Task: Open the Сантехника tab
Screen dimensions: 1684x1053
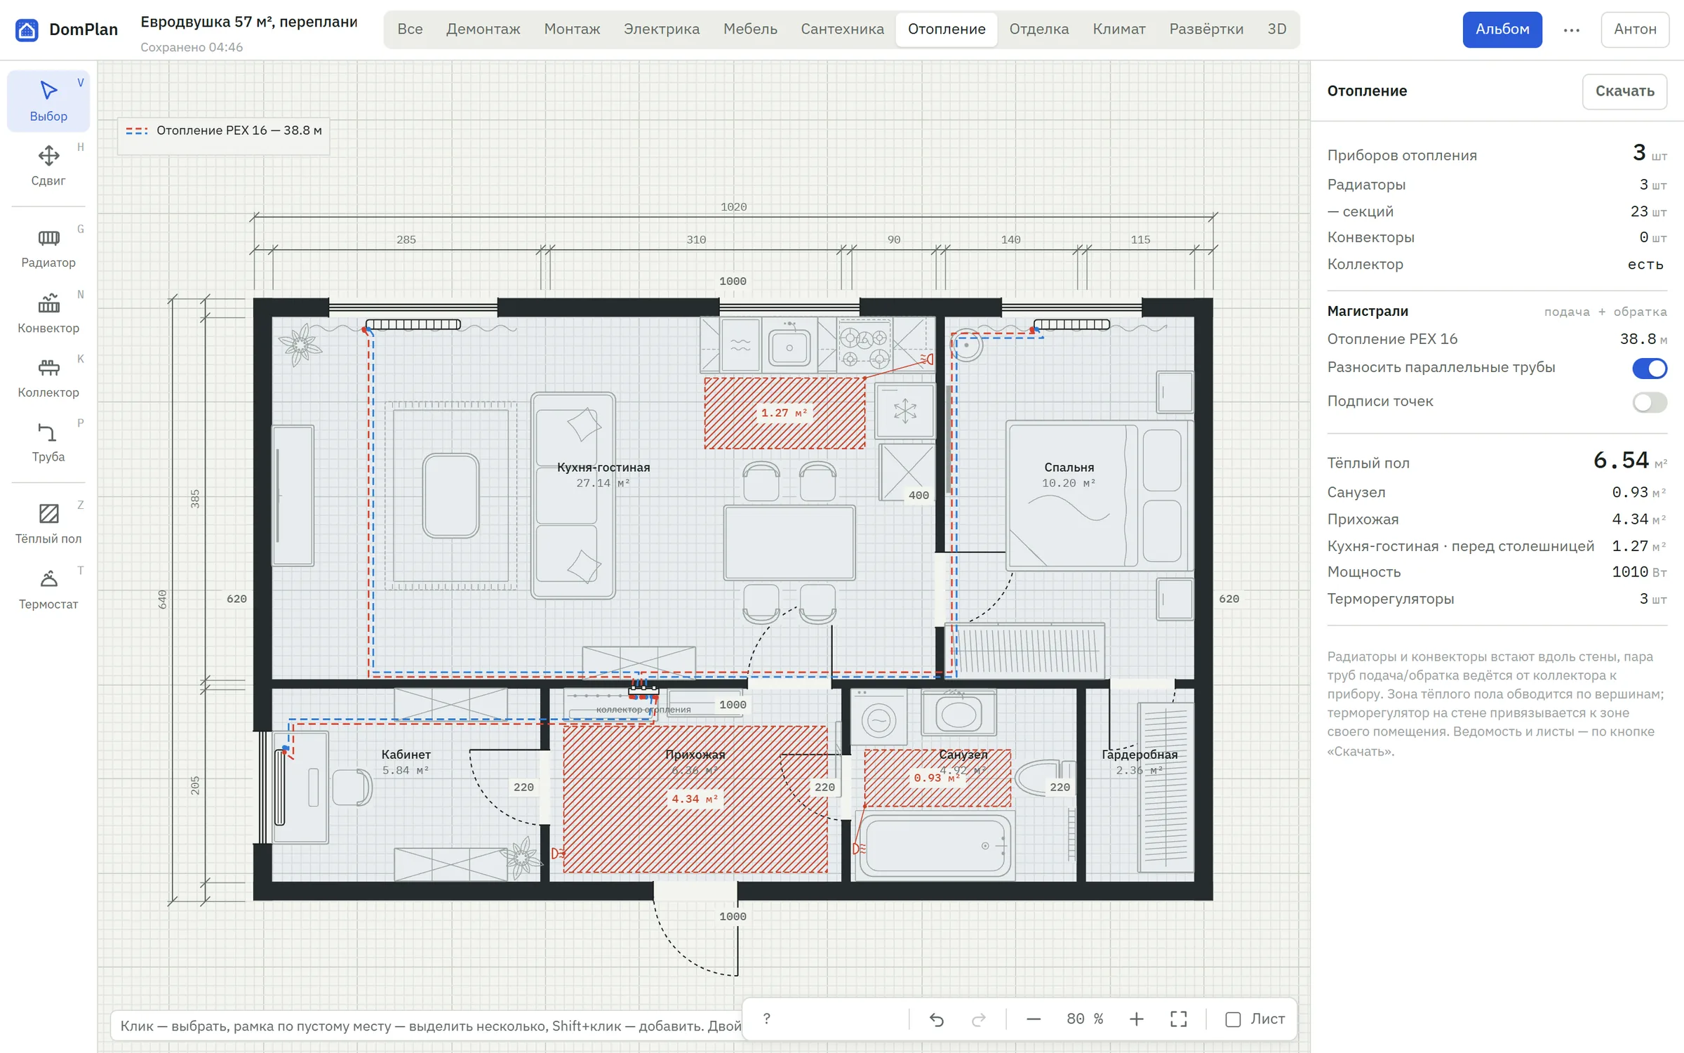Action: [x=842, y=29]
